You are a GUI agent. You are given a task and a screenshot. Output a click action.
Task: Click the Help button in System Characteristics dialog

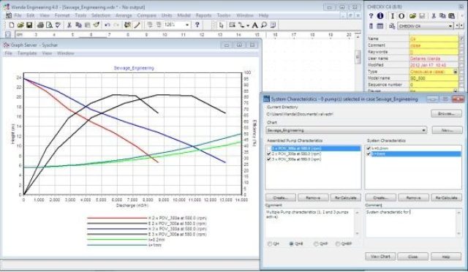pyautogui.click(x=446, y=257)
